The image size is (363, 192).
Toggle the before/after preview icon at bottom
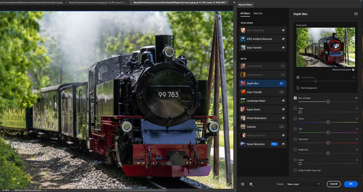242,184
